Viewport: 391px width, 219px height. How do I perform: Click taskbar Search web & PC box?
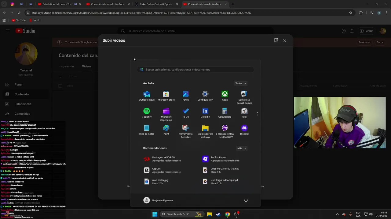pyautogui.click(x=182, y=214)
